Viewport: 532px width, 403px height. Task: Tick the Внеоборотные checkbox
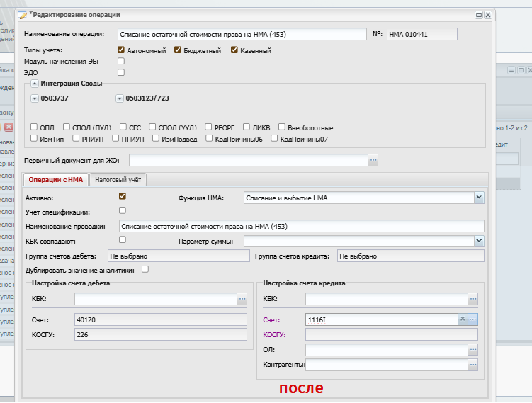coord(282,127)
